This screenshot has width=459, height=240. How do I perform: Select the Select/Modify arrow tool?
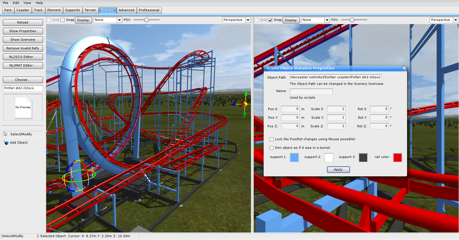[5, 134]
